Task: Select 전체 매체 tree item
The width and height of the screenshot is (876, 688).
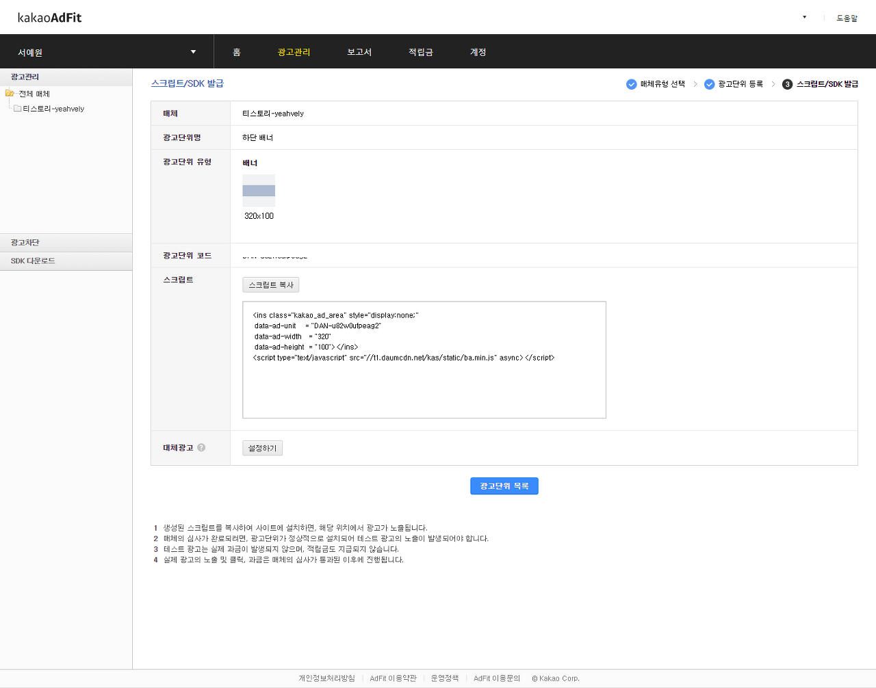Action: (34, 94)
